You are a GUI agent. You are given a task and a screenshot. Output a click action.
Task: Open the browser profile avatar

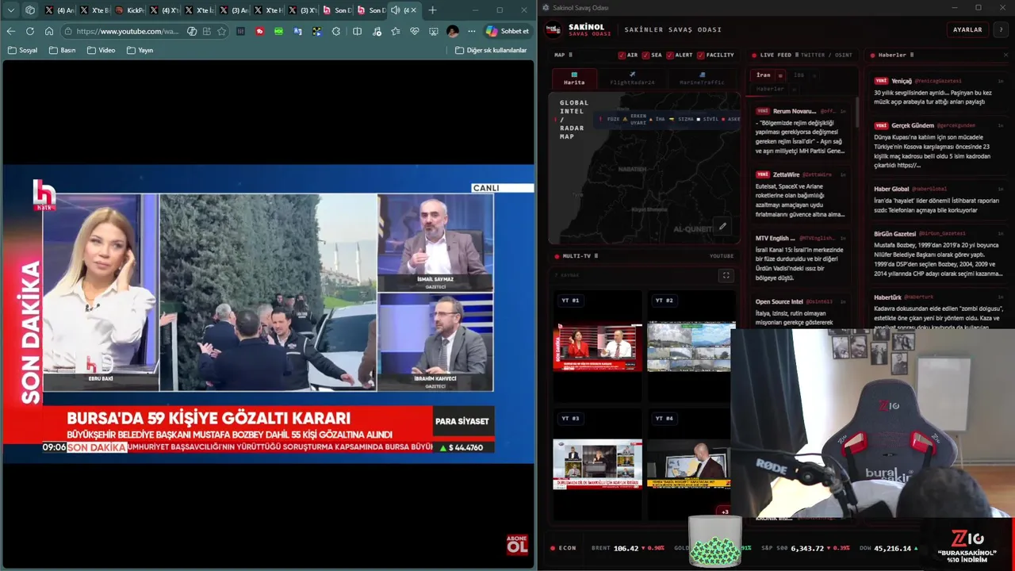pos(453,31)
